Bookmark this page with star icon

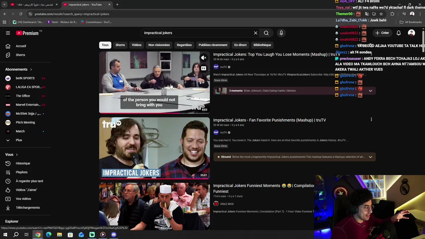[381, 14]
